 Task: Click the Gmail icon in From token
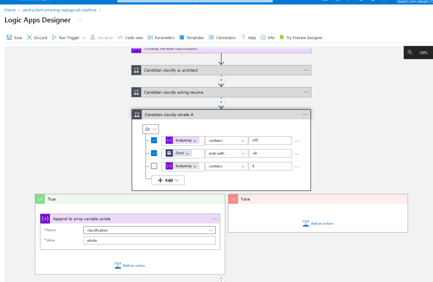point(169,153)
